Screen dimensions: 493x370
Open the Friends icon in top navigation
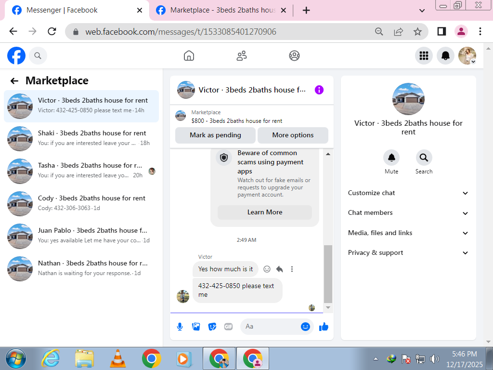coord(242,56)
